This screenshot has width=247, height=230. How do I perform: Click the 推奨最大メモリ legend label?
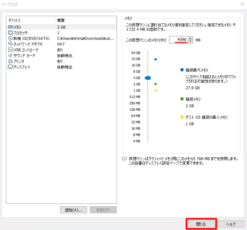point(197,70)
